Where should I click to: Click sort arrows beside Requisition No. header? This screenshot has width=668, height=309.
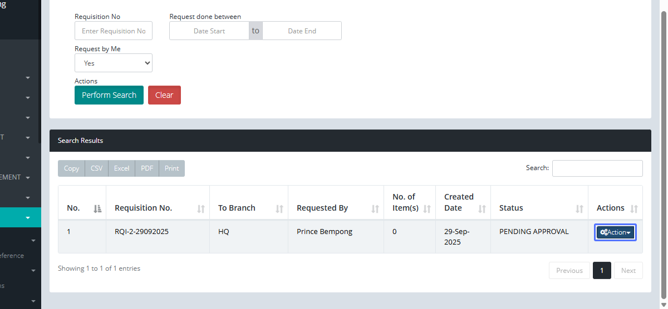[x=201, y=209]
